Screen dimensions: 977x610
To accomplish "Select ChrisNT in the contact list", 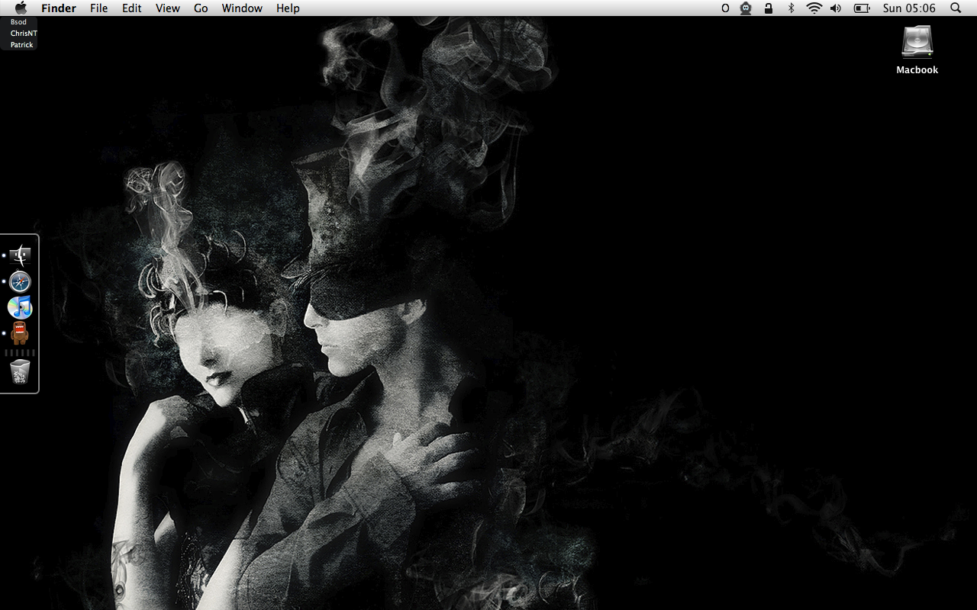I will click(x=24, y=34).
